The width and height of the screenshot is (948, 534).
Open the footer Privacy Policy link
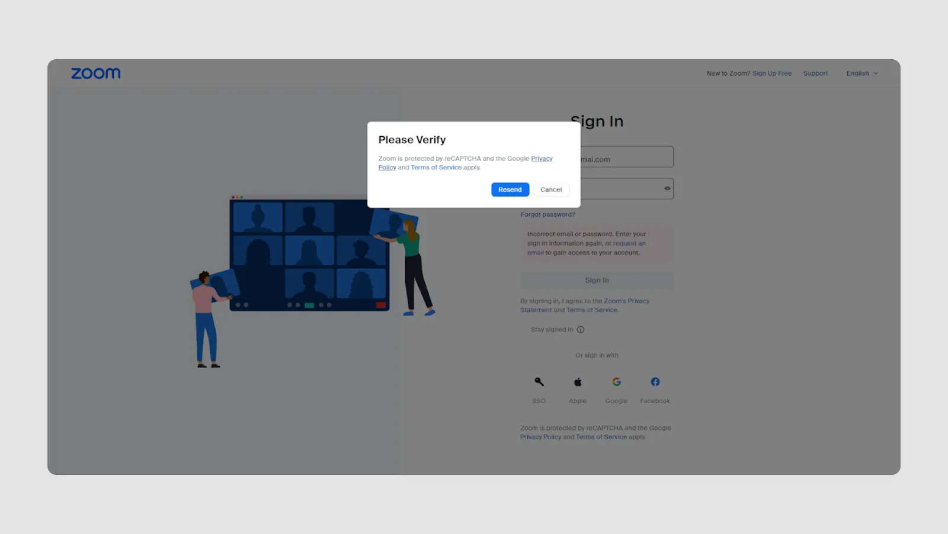[x=540, y=437]
